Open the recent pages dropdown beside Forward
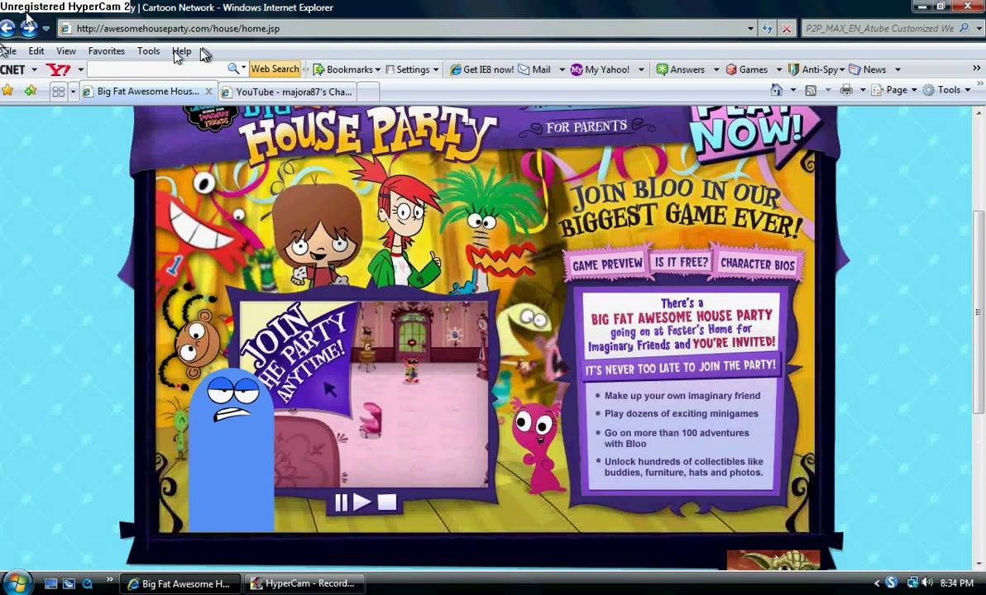The image size is (986, 595). click(45, 29)
